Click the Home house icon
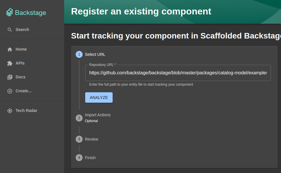Screen dimensions: 281x173 click(10, 49)
